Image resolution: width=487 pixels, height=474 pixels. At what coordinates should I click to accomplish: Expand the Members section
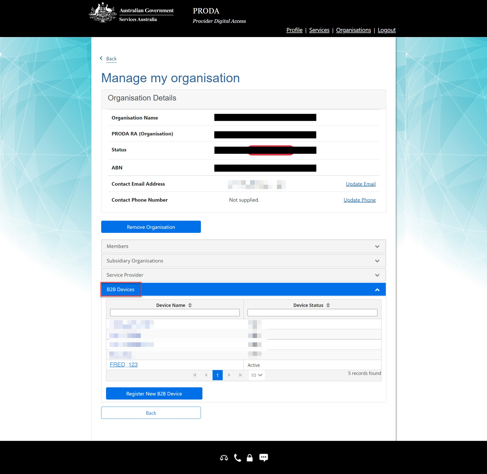coord(243,246)
